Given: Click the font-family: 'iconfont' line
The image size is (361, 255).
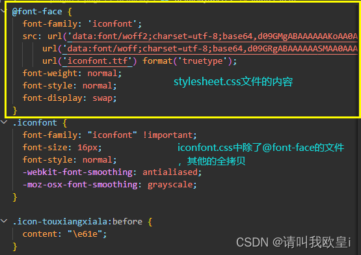Looking at the screenshot, I should coord(82,23).
